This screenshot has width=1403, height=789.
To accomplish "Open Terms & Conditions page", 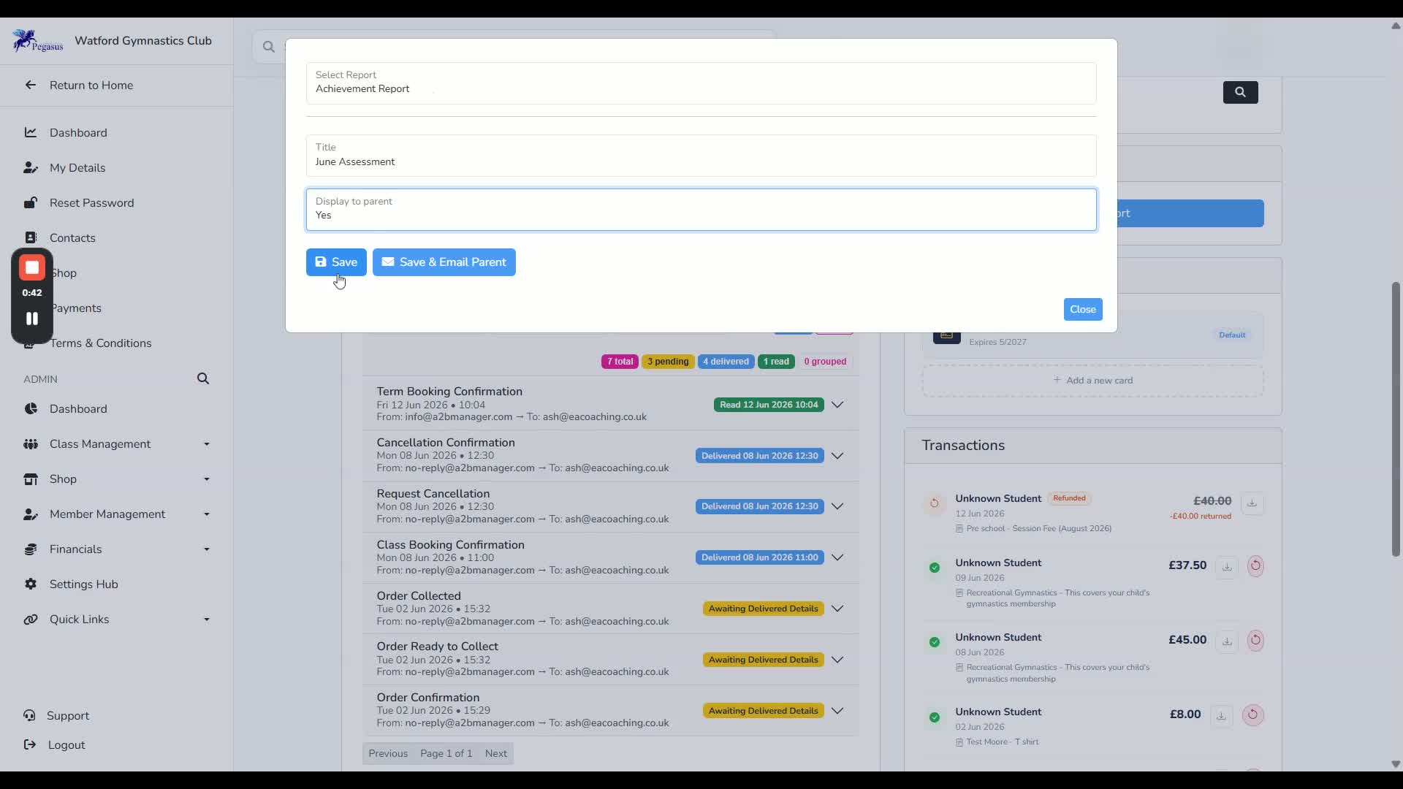I will point(101,343).
